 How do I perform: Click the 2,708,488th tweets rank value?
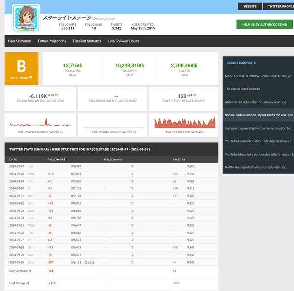point(184,66)
